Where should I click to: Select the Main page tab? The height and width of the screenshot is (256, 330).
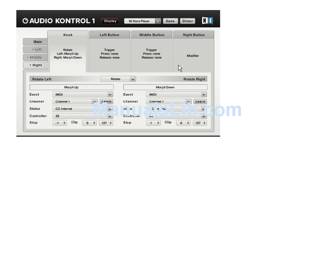click(x=35, y=42)
